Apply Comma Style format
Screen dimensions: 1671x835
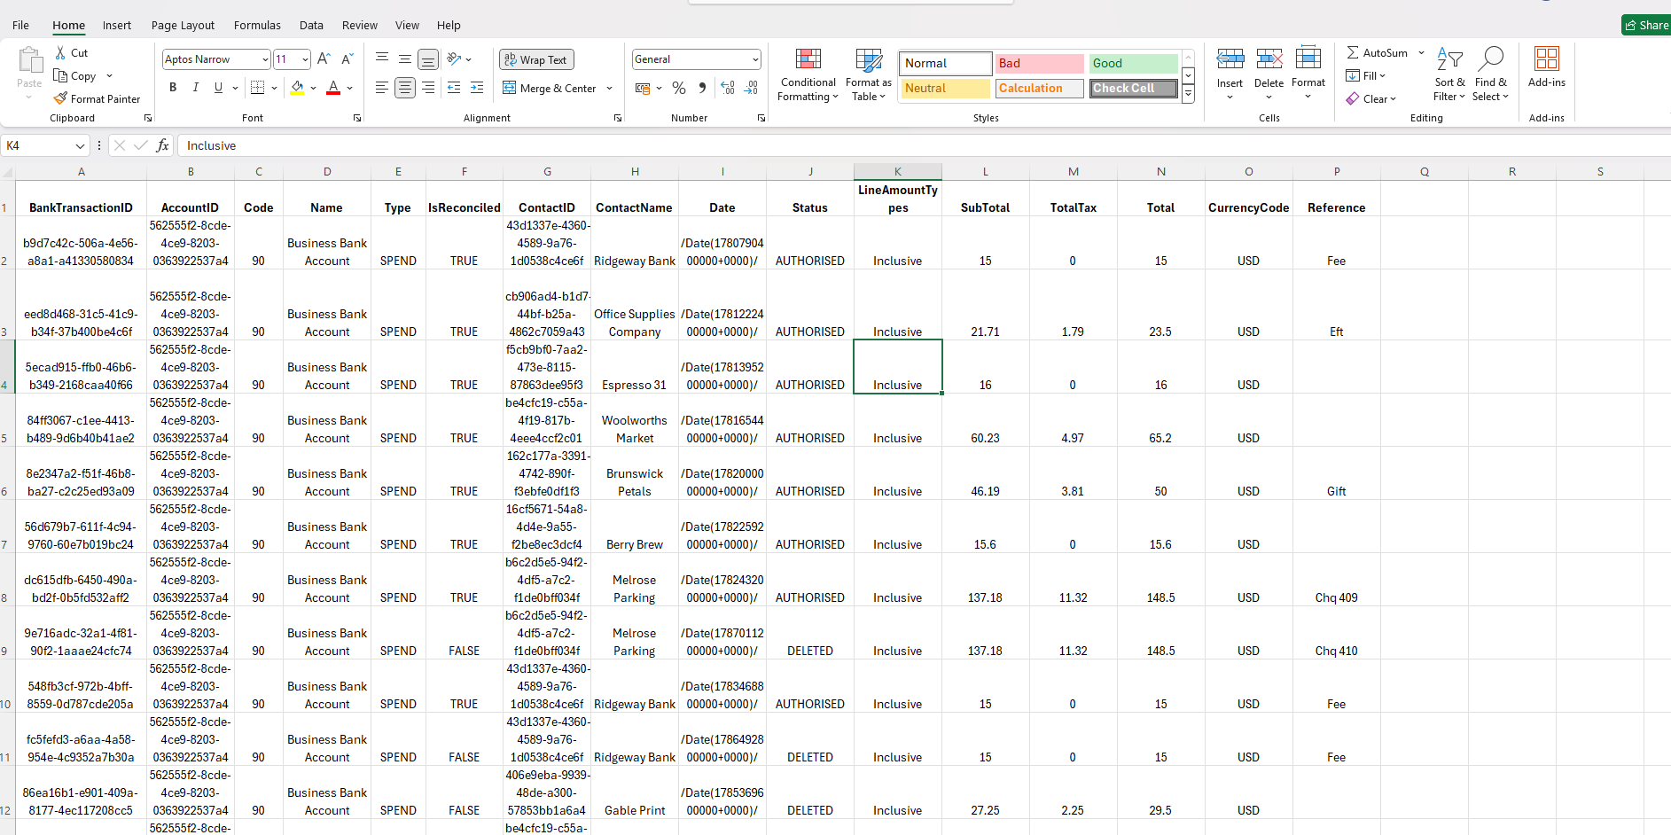click(x=702, y=88)
